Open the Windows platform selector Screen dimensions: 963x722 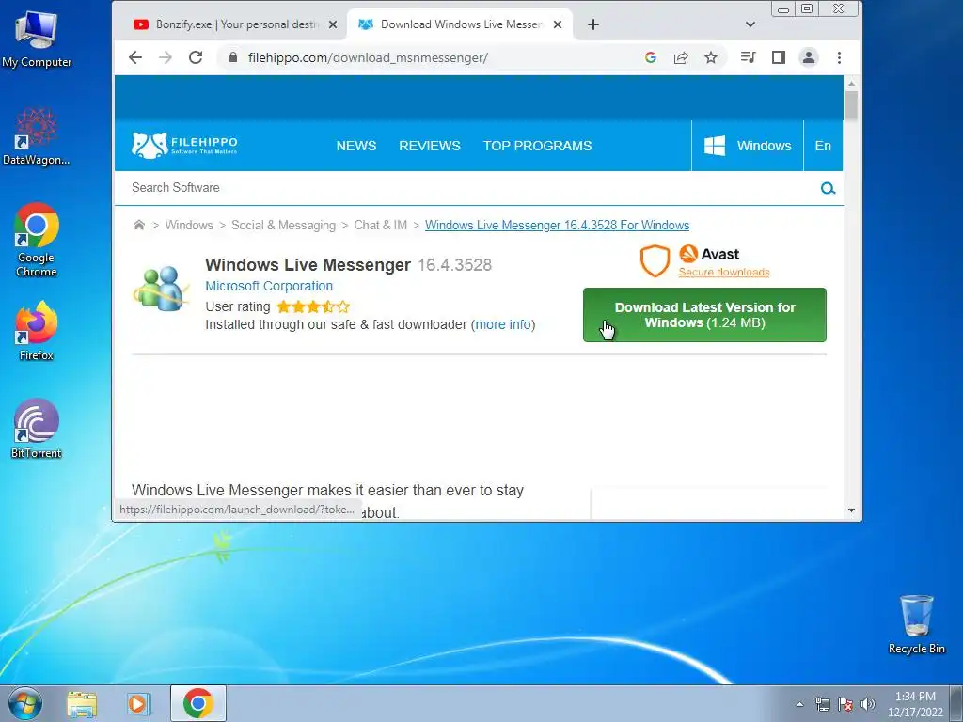pos(748,146)
